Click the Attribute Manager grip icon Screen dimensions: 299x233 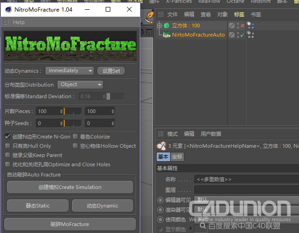pyautogui.click(x=160, y=134)
